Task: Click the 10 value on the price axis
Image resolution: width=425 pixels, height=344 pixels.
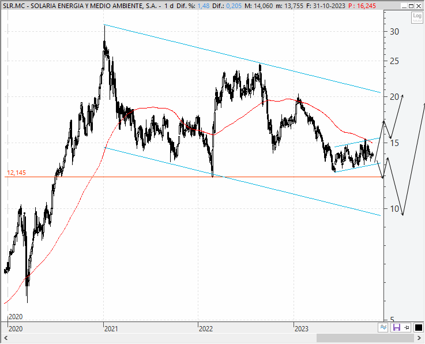Action: (394, 208)
